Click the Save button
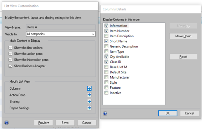 point(65,123)
